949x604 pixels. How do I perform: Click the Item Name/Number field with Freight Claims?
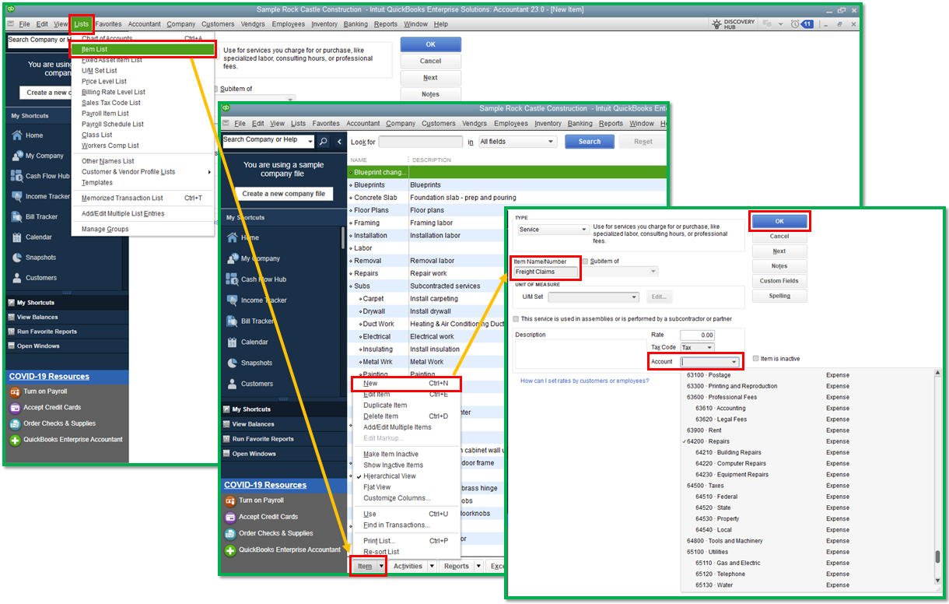[x=545, y=272]
